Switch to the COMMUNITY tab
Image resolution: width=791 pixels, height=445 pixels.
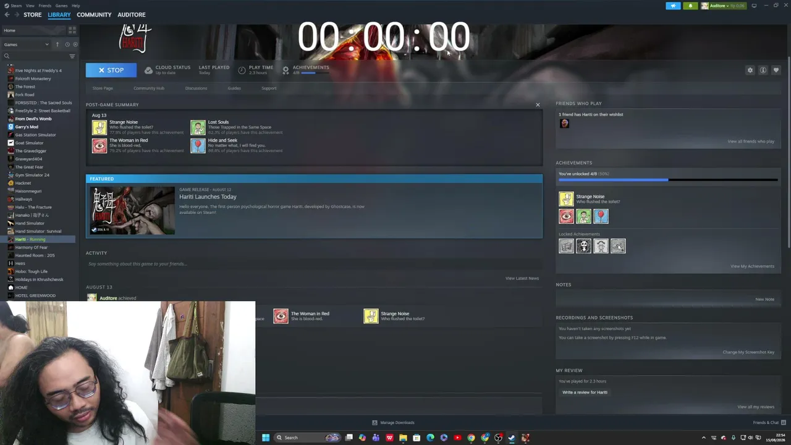tap(94, 15)
